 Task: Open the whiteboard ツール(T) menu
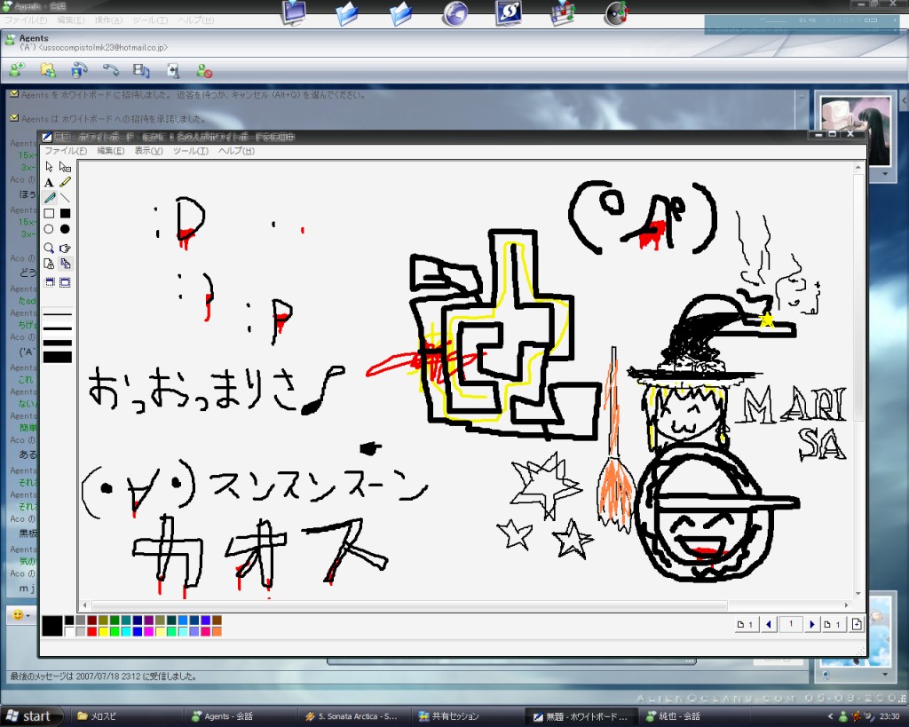coord(191,151)
